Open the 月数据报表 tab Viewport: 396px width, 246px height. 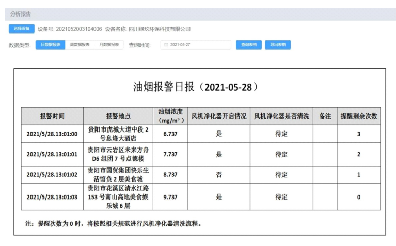coord(109,45)
